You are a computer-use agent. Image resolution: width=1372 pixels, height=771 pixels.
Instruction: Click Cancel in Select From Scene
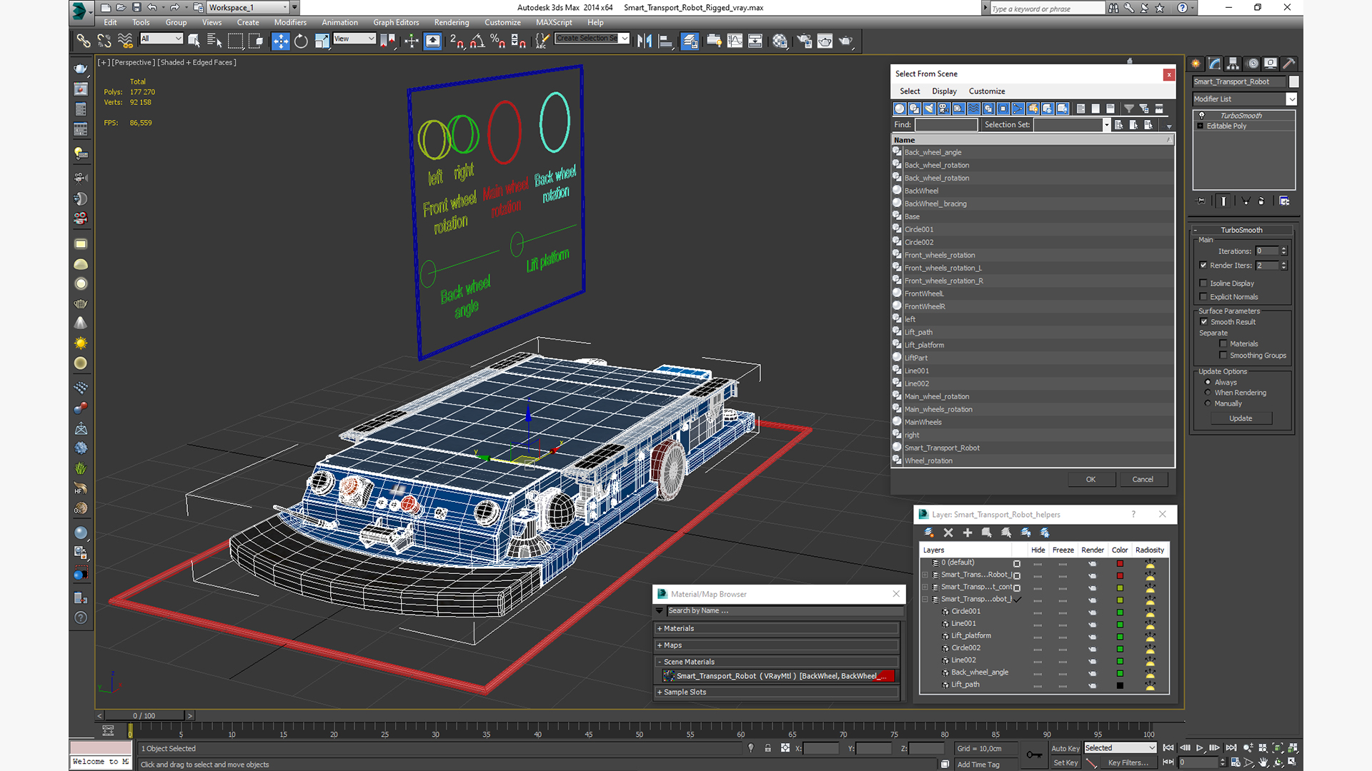pyautogui.click(x=1143, y=480)
